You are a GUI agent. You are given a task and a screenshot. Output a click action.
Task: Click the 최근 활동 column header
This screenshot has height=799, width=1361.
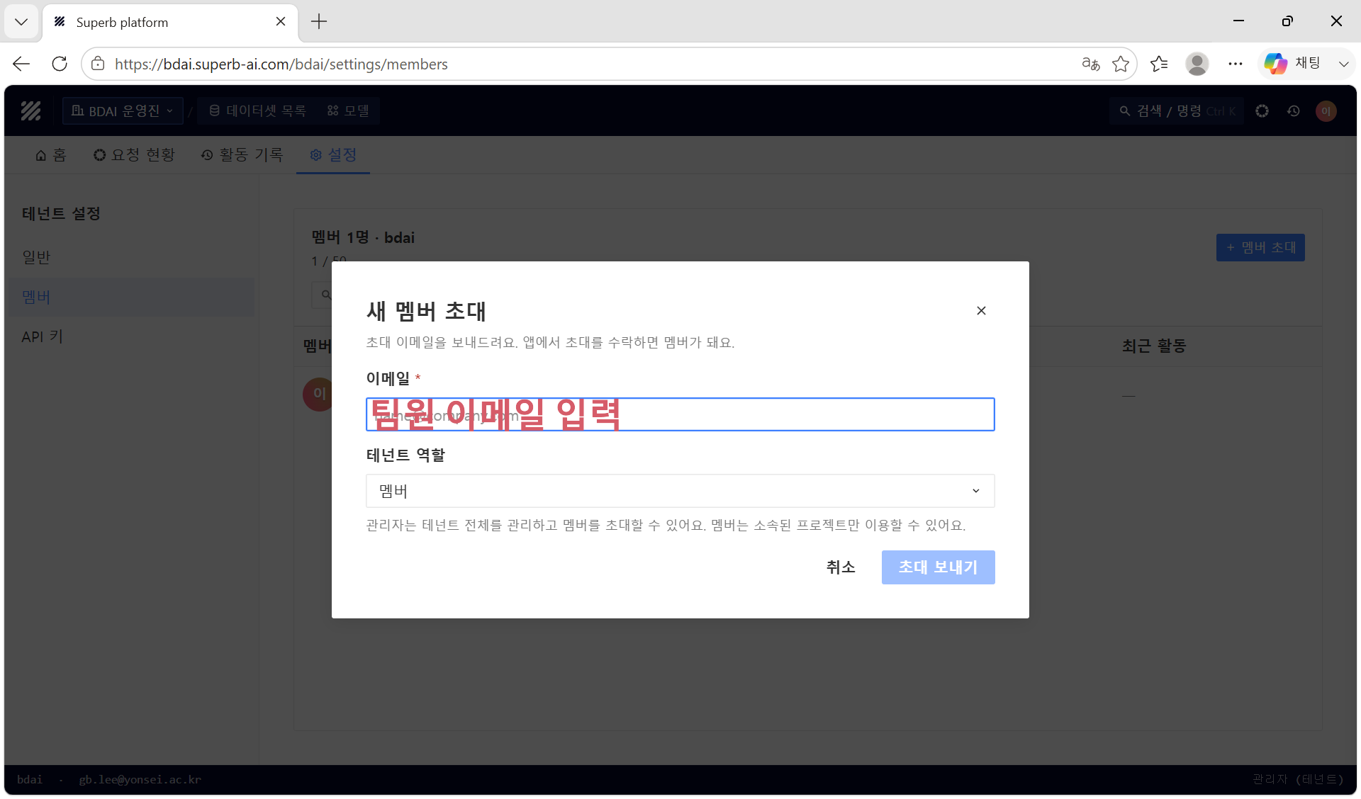1154,346
